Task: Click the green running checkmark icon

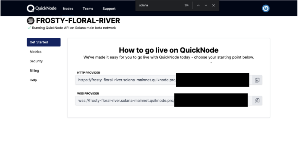Action: point(29,28)
